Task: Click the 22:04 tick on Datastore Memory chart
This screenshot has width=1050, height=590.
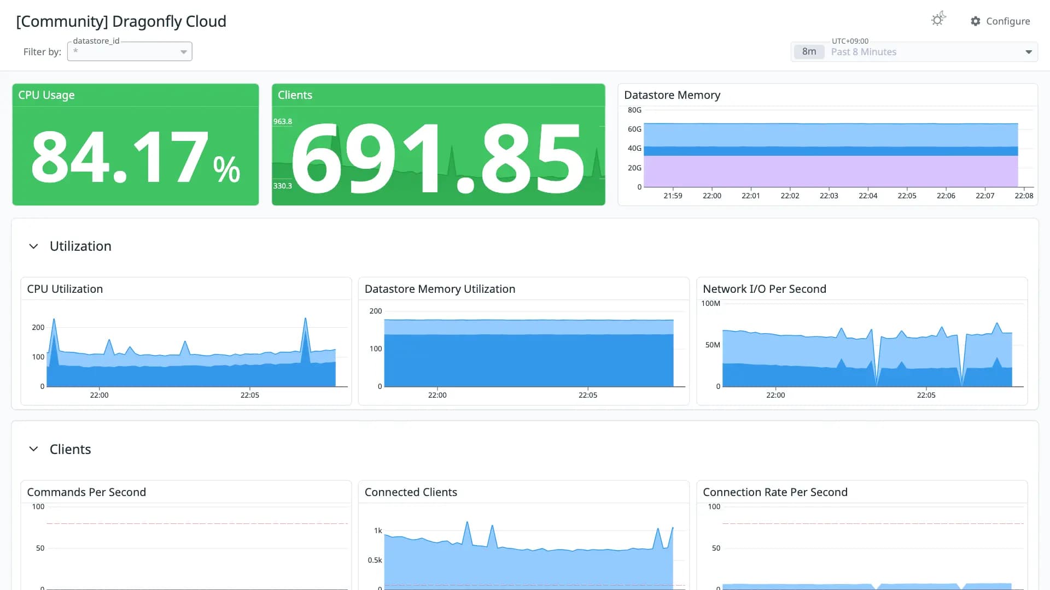Action: pos(868,196)
